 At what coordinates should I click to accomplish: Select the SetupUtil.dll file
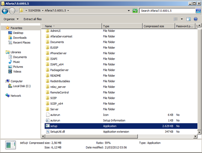(121, 132)
